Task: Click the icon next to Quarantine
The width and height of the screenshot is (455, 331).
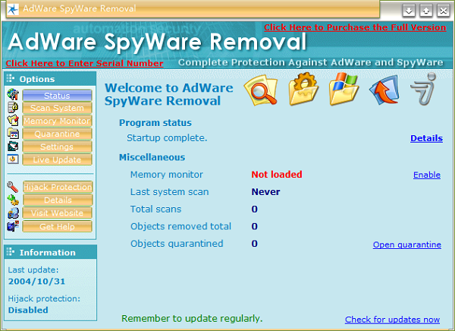Action: coord(12,134)
